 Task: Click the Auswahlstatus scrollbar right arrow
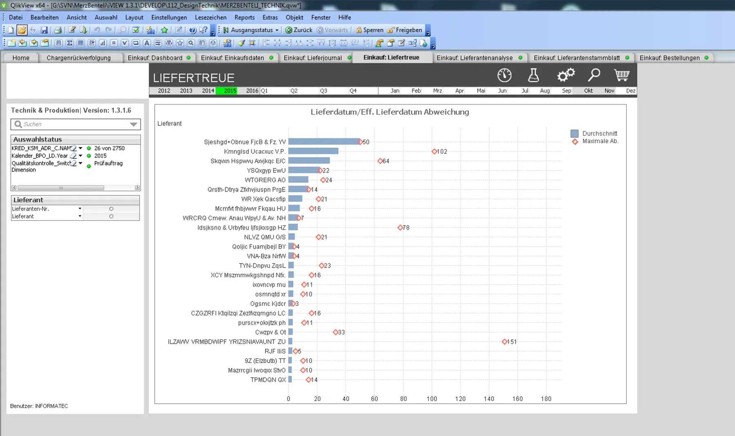[x=137, y=188]
